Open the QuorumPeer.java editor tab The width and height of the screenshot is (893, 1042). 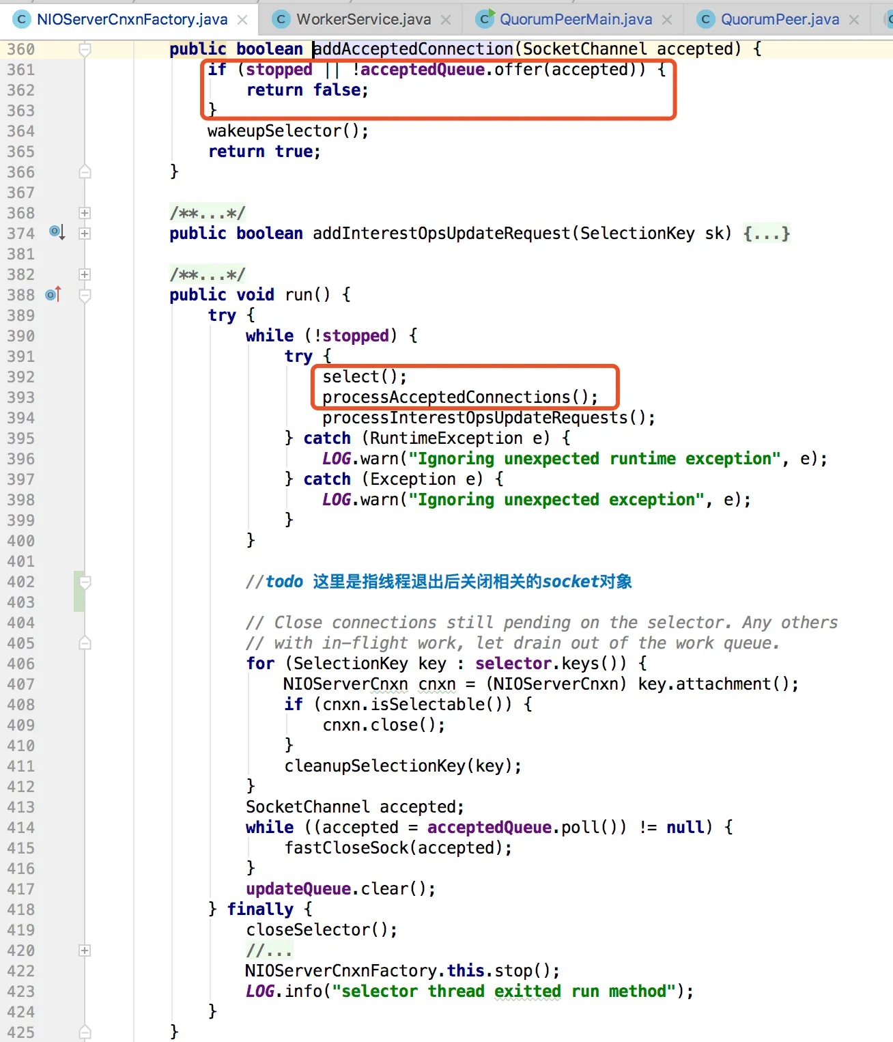click(780, 19)
